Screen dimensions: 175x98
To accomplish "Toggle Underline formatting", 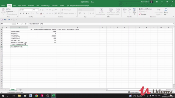I will click(x=26, y=13).
